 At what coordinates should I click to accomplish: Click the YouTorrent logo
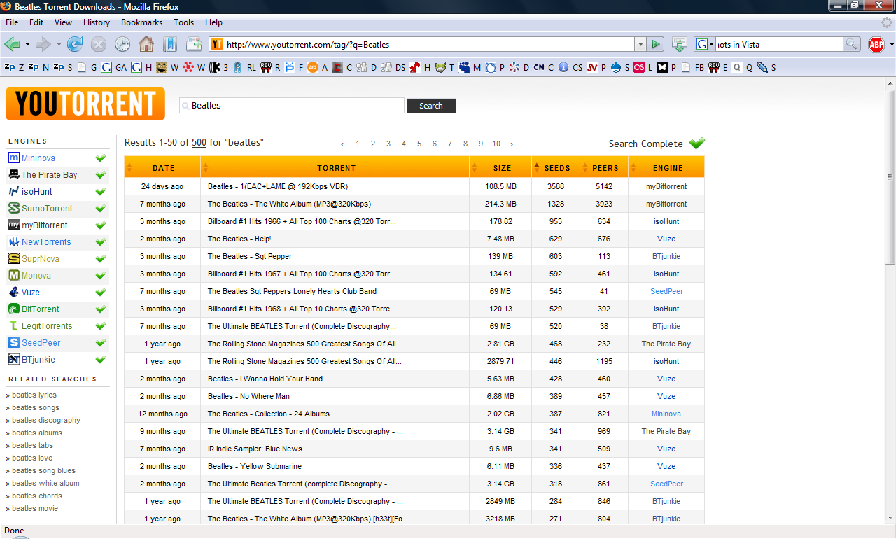85,104
